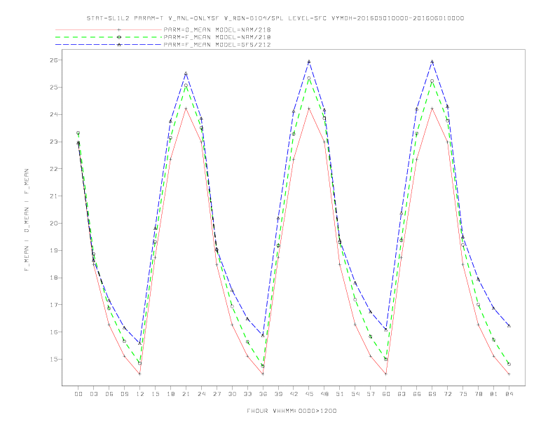The image size is (555, 429).
Task: Click blue GFS triangle marker at hour 84
Action: [509, 326]
